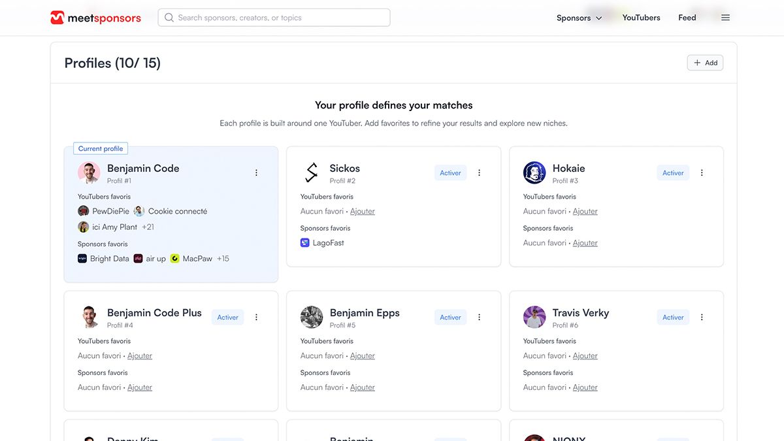Viewport: 784px width, 441px height.
Task: Click the LagoFast sponsor icon
Action: click(x=305, y=242)
